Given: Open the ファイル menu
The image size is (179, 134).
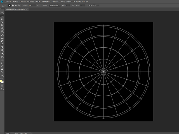Looking at the screenshot, I should (8, 2).
